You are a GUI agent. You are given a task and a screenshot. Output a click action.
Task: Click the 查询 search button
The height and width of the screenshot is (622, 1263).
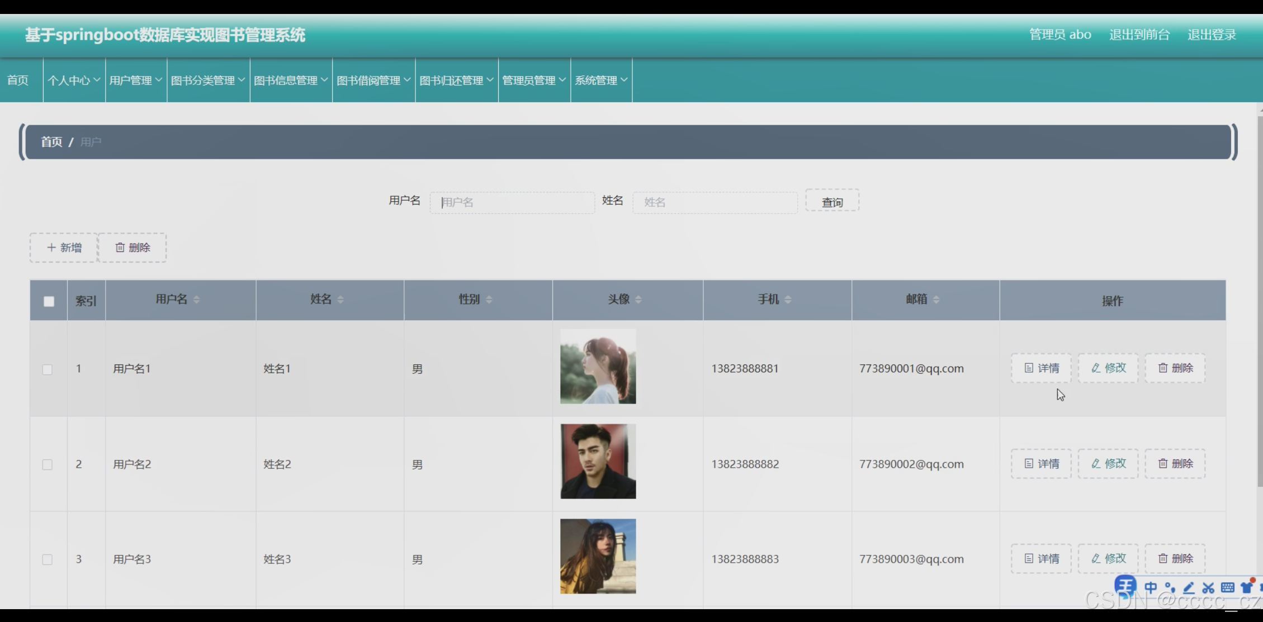(832, 202)
